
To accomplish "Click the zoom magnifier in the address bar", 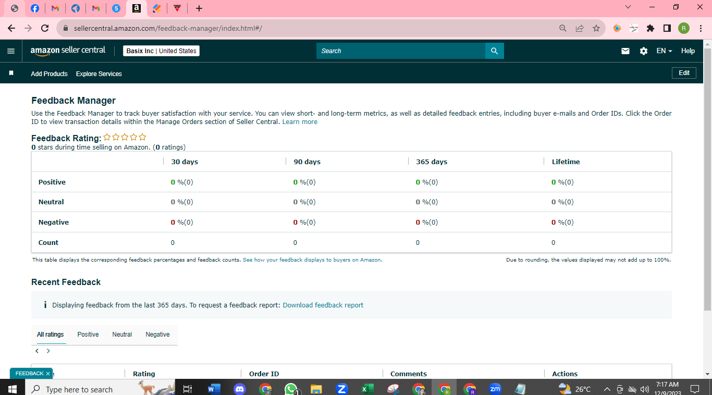I will [563, 28].
